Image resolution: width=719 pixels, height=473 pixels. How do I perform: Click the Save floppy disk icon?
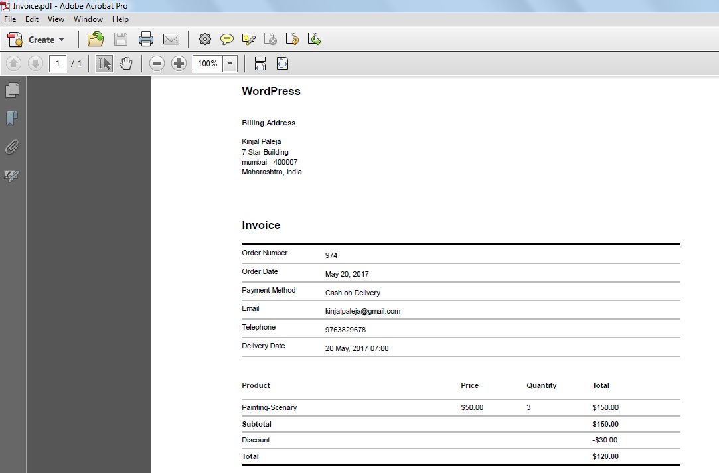(121, 39)
